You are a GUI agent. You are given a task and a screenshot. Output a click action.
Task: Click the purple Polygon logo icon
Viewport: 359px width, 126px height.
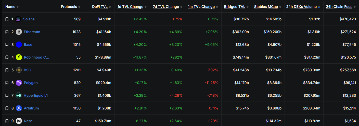(19, 83)
